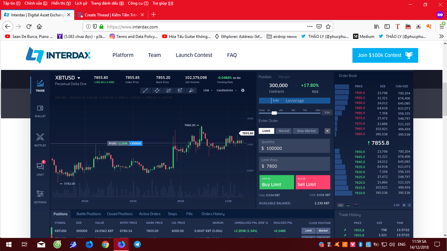Show the Firefox sidebars icon
The width and height of the screenshot is (447, 251).
coord(387,27)
